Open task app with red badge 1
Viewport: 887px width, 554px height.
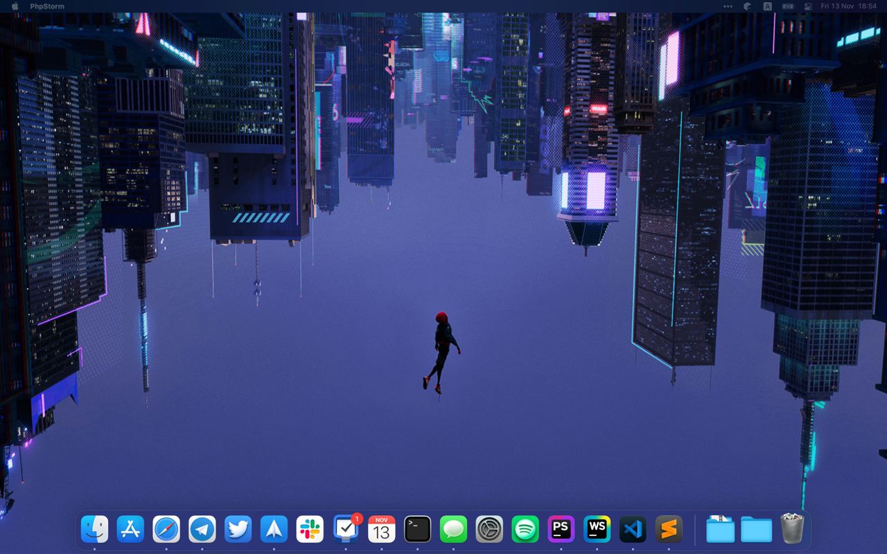pyautogui.click(x=346, y=528)
